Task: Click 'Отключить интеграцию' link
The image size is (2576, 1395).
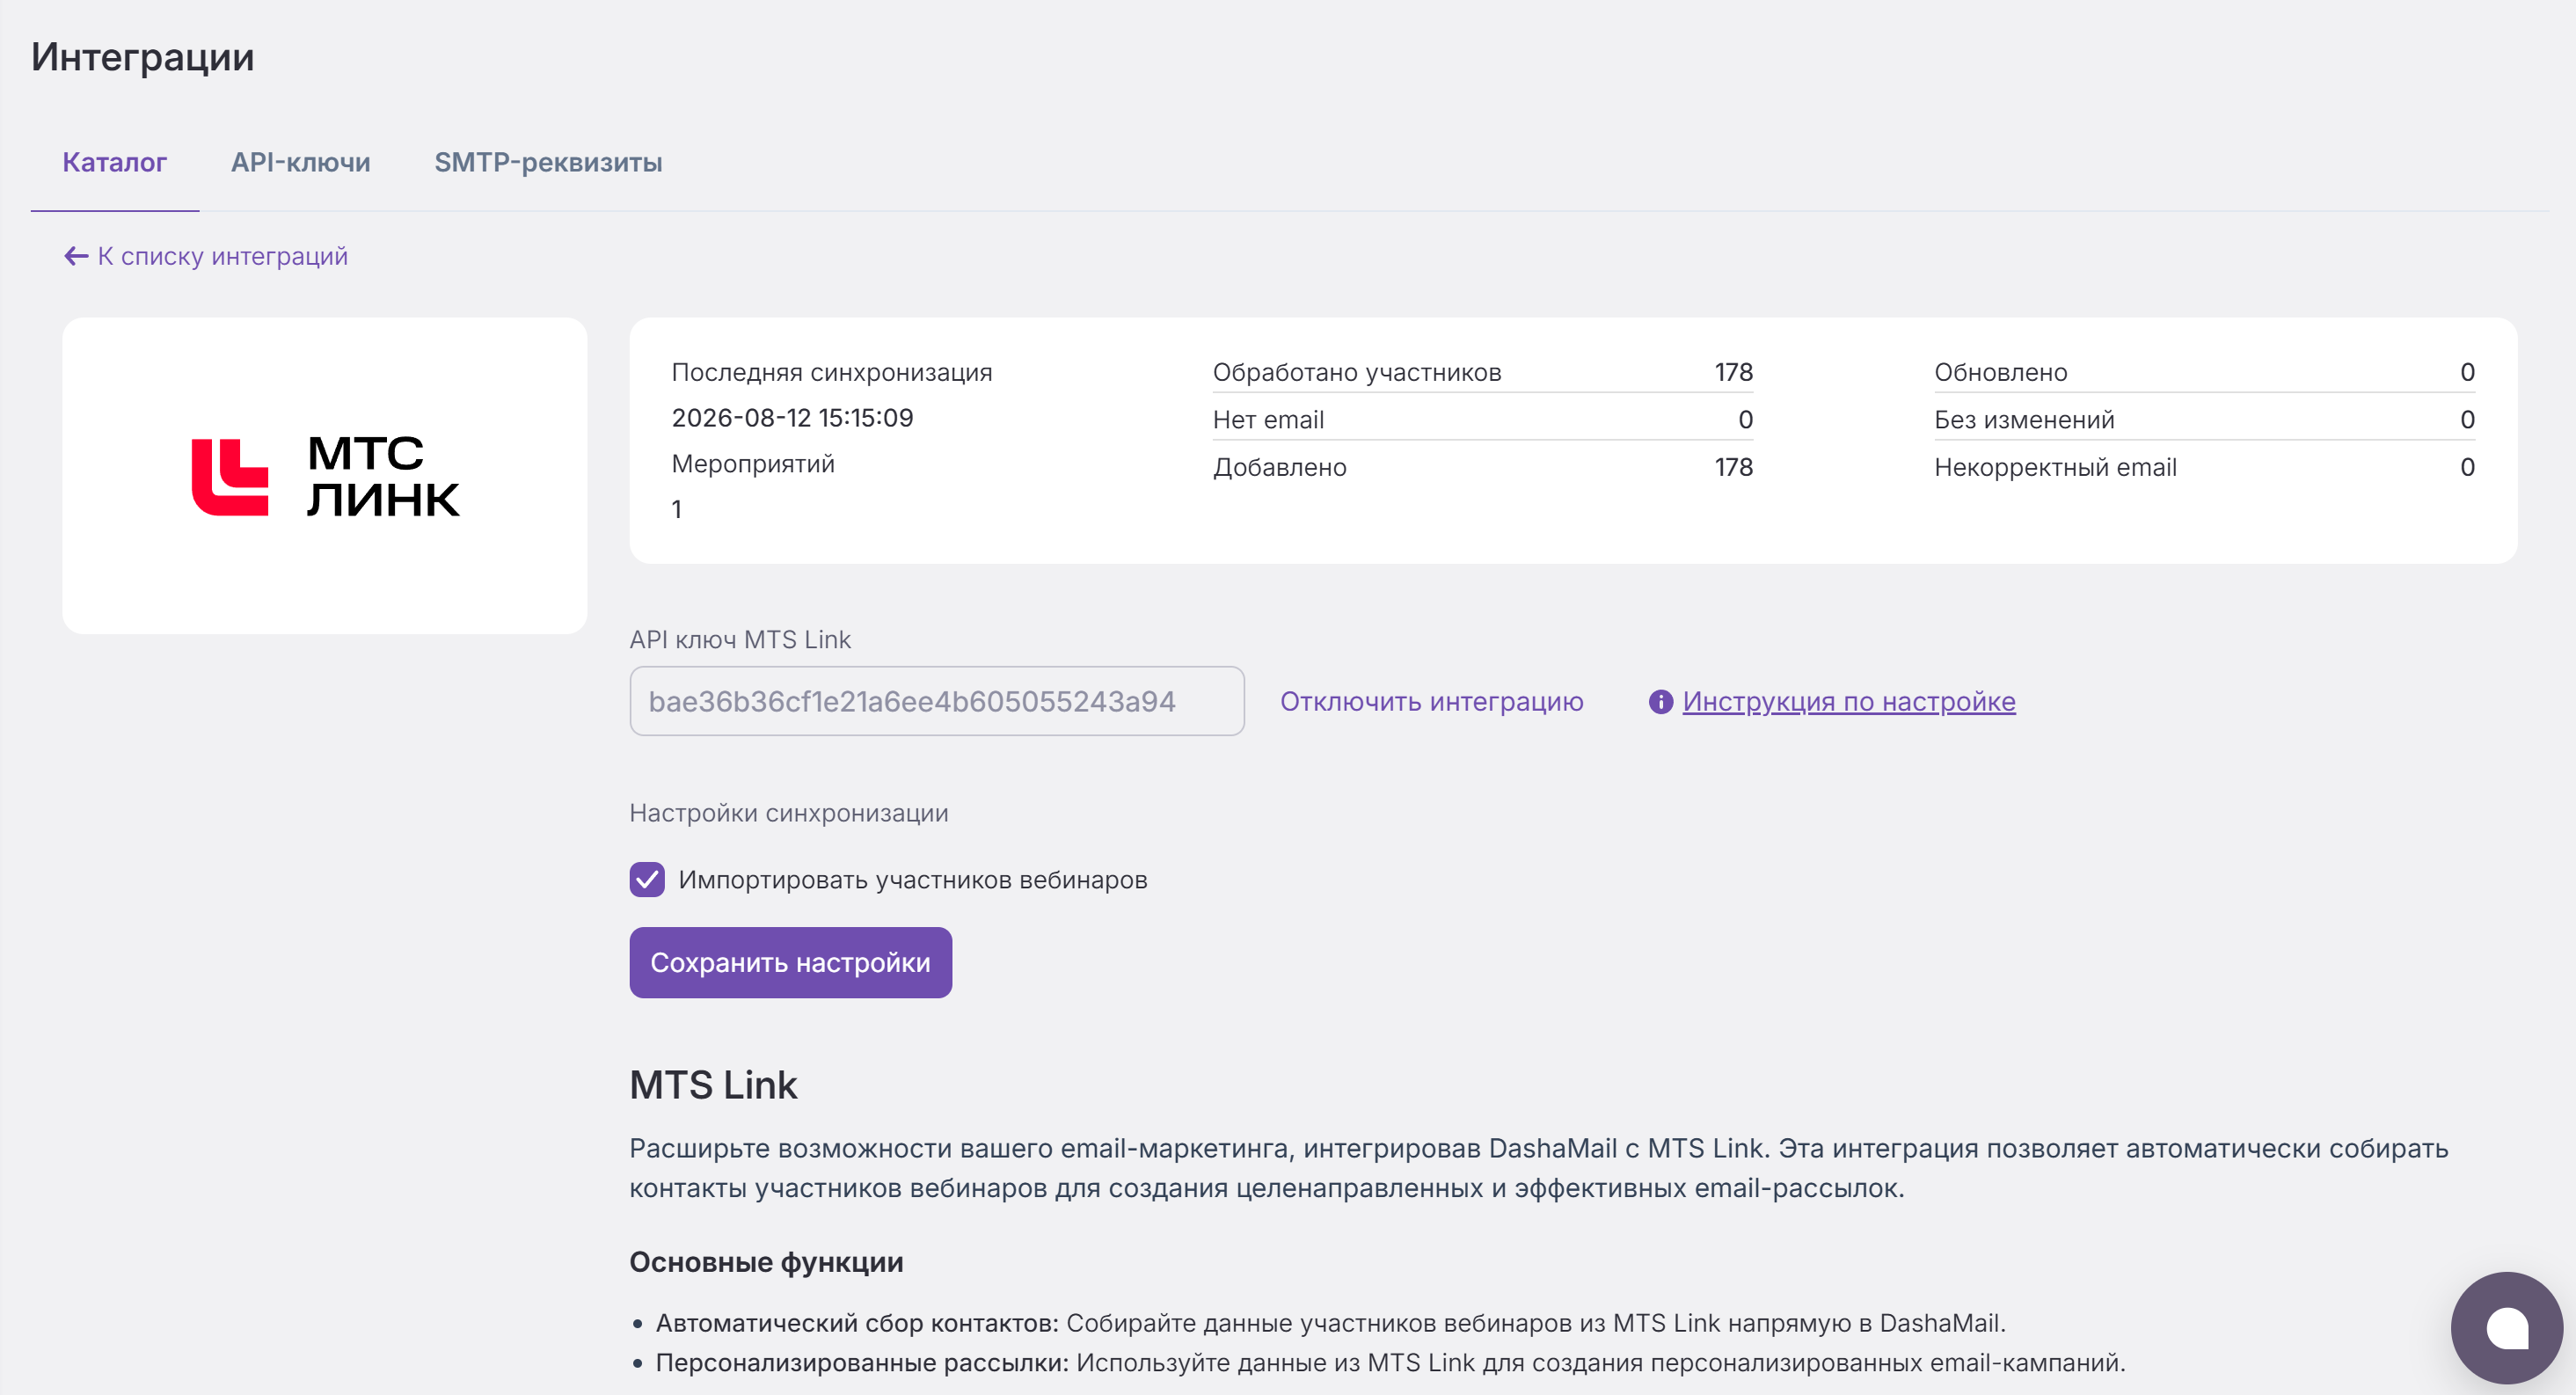Action: point(1432,702)
